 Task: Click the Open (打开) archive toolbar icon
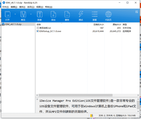(7, 14)
